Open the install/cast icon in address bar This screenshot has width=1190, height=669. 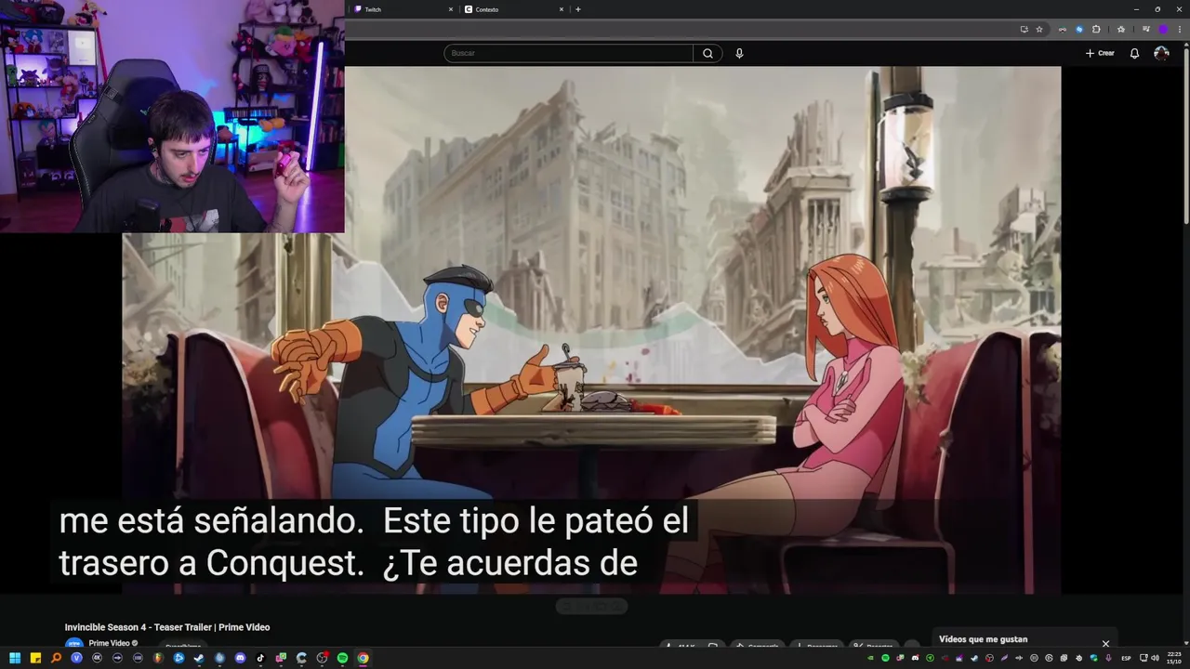[1025, 29]
